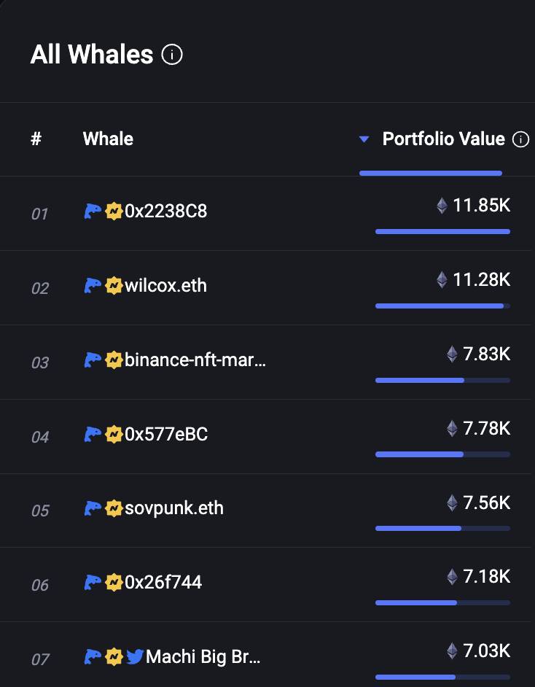Click the info icon beside All Whales
The image size is (535, 687).
(x=172, y=55)
